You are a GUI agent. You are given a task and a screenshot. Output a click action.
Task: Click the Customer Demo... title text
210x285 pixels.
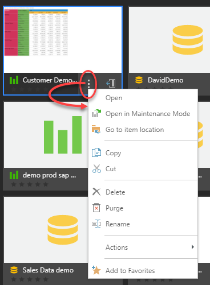tap(50, 80)
